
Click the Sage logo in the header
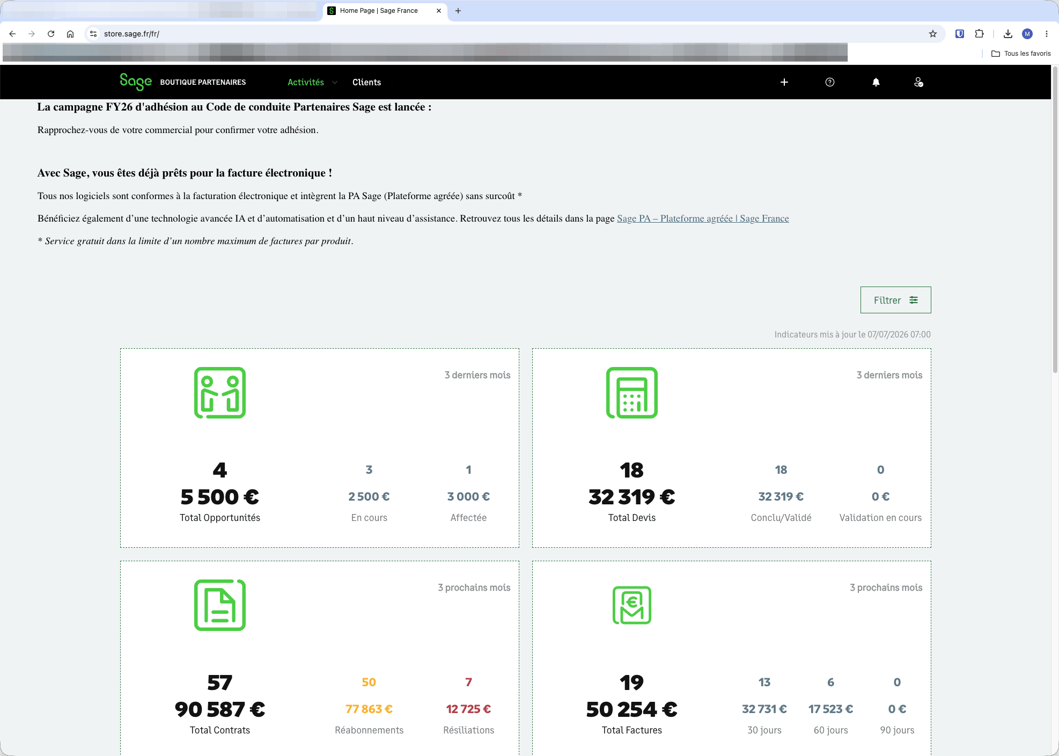[x=136, y=82]
